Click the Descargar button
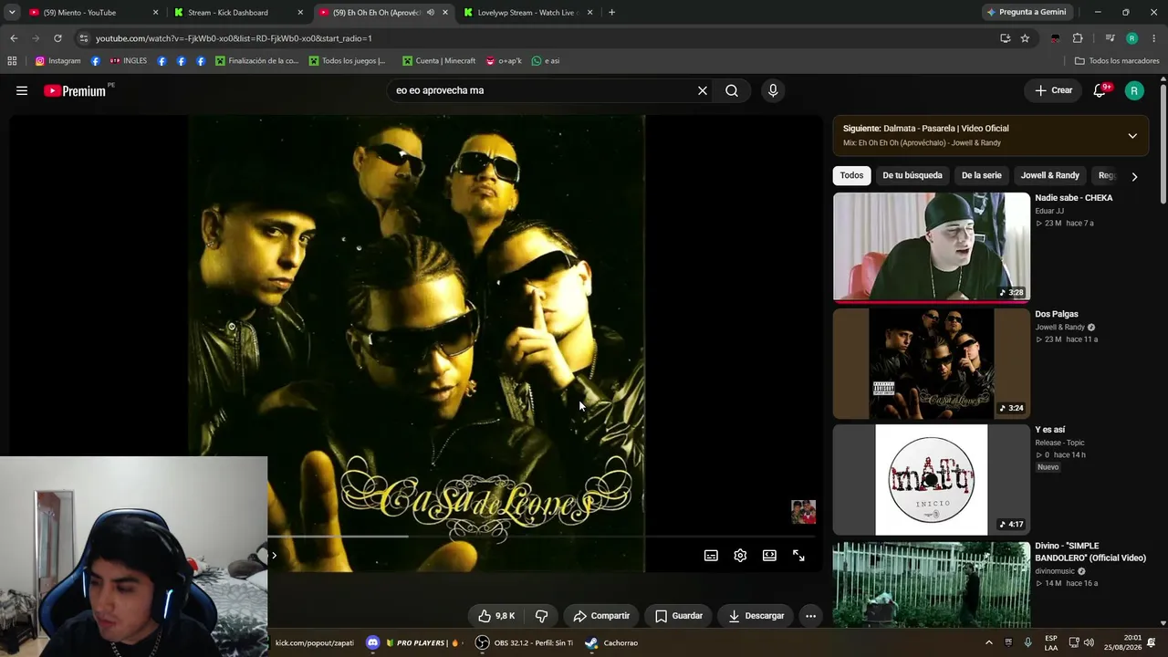Viewport: 1168px width, 657px height. 756,616
